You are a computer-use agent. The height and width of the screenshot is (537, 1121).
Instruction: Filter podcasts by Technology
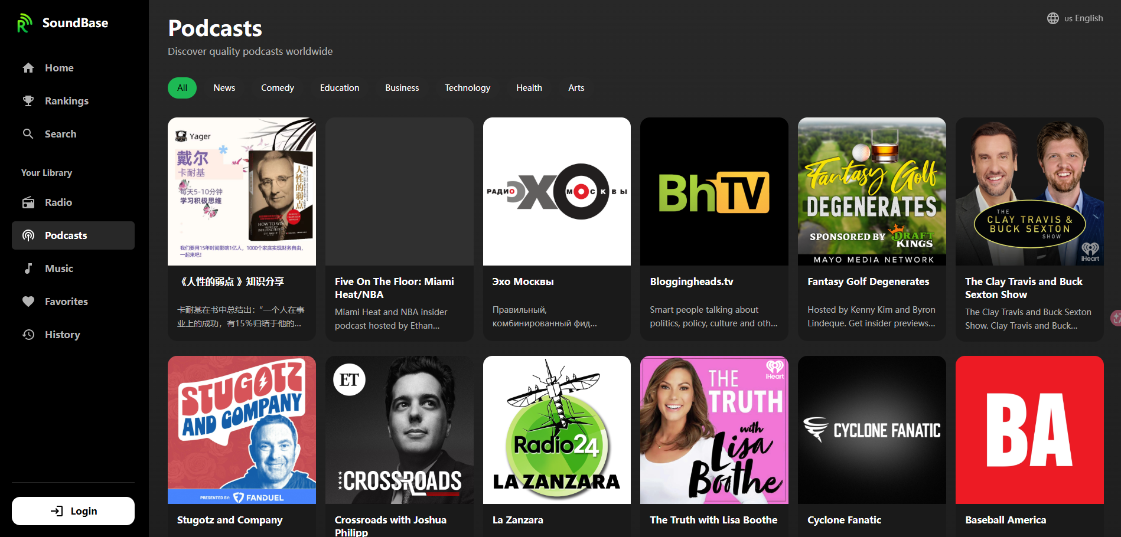(x=468, y=88)
